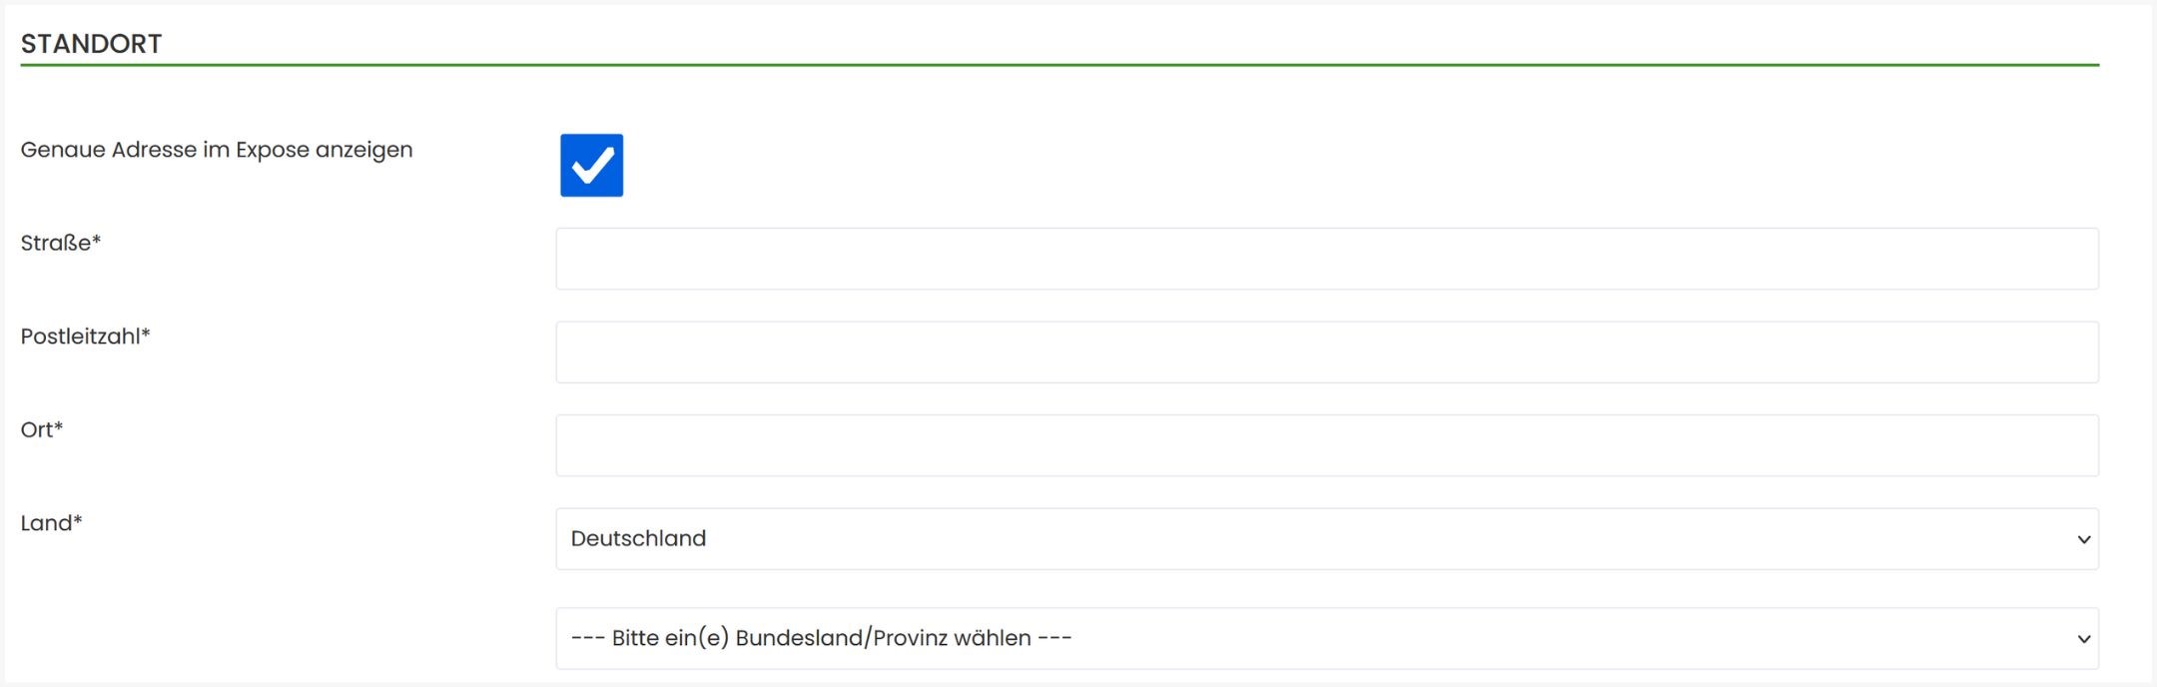Click the right end of Postleitzahl field
Screen dimensions: 2157x687
[x=2067, y=352]
